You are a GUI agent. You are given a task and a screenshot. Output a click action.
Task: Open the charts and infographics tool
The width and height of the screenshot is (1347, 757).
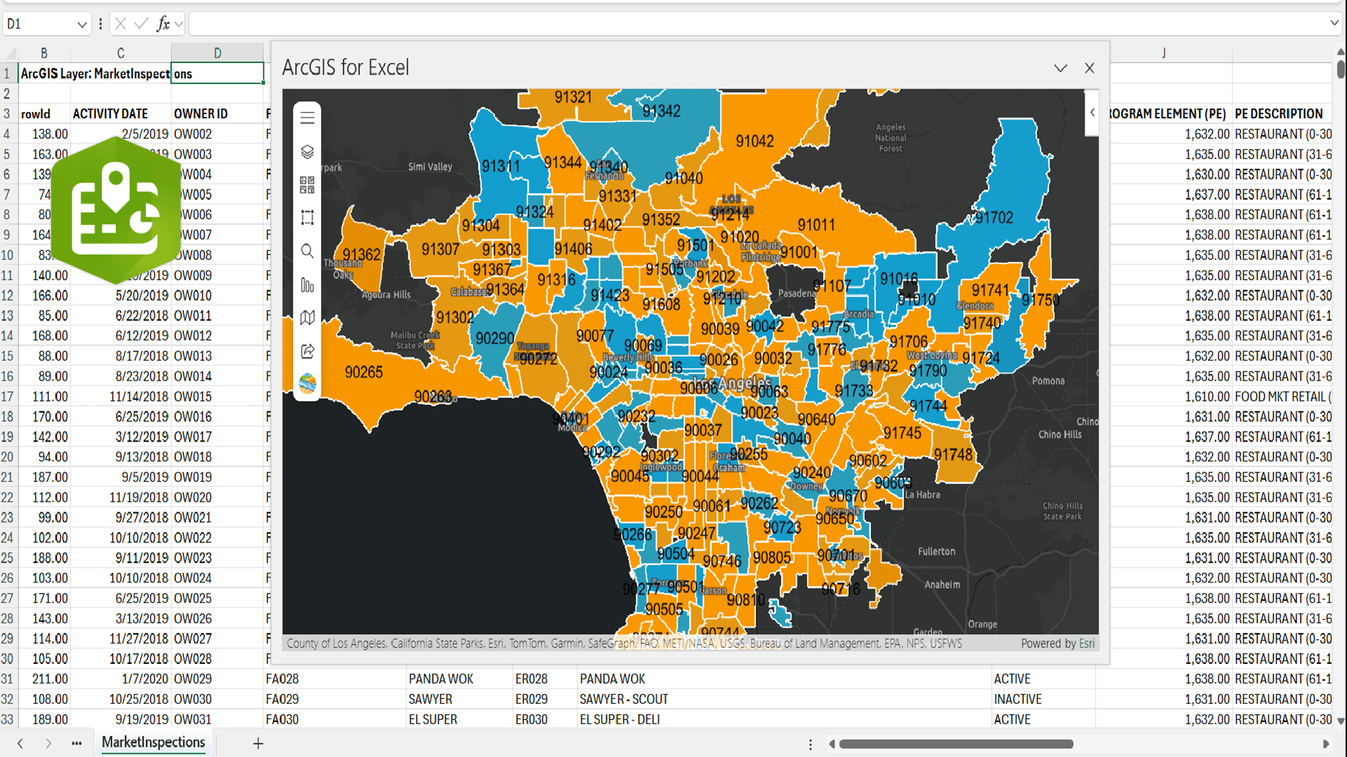pos(307,285)
